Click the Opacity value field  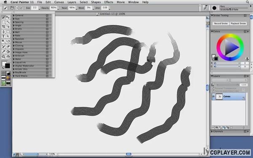coord(54,8)
